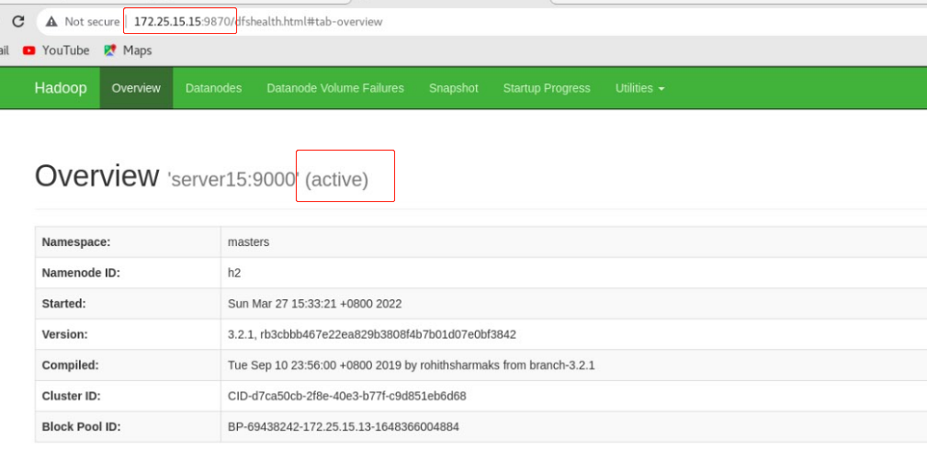Click the 'server15:9000' heading text
Image resolution: width=927 pixels, height=472 pixels.
point(233,180)
